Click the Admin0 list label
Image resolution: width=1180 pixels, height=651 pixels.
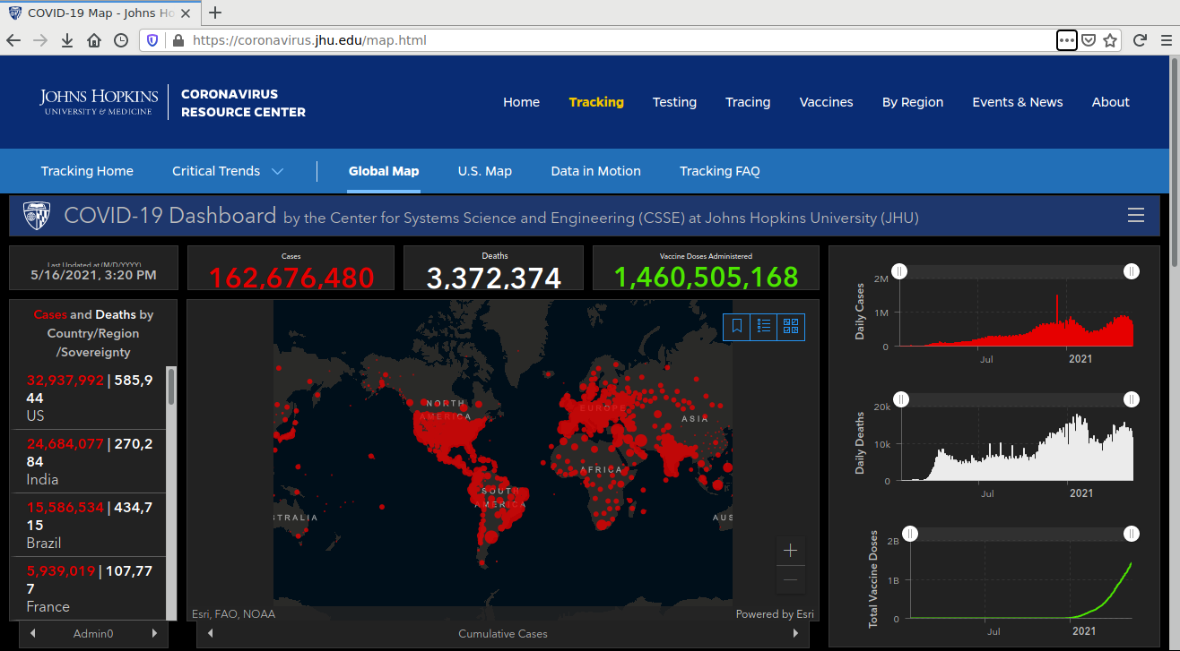coord(93,633)
